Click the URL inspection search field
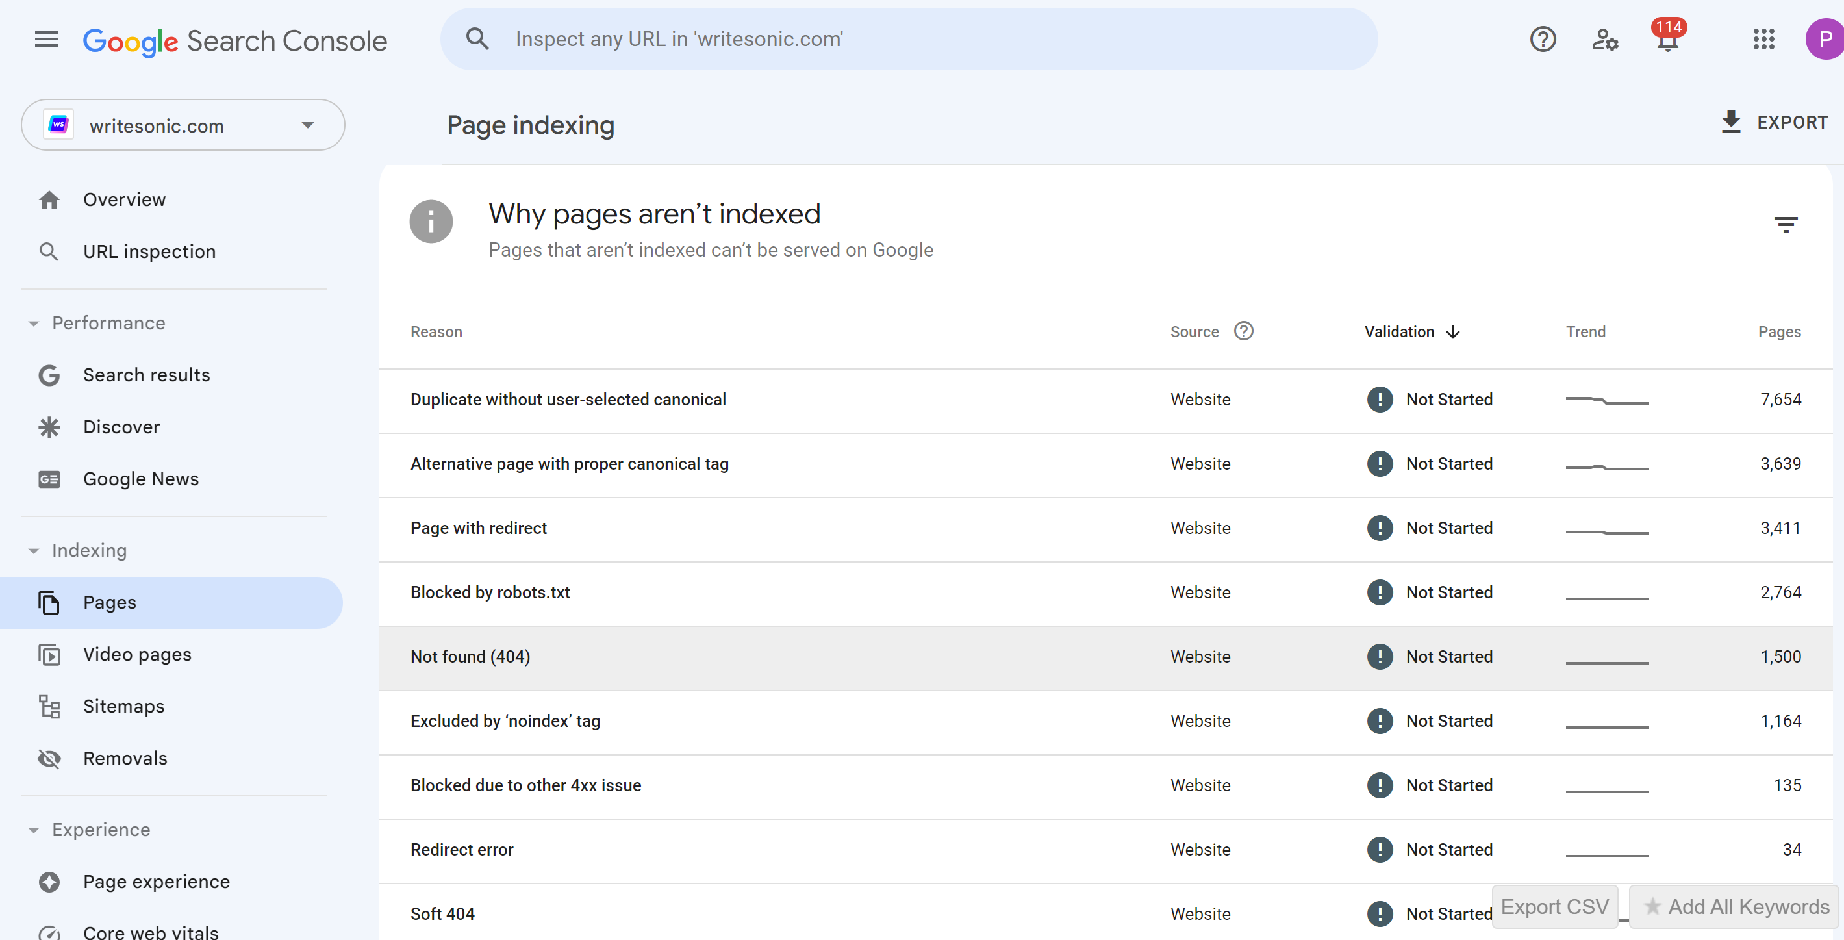The image size is (1844, 940). coord(909,40)
